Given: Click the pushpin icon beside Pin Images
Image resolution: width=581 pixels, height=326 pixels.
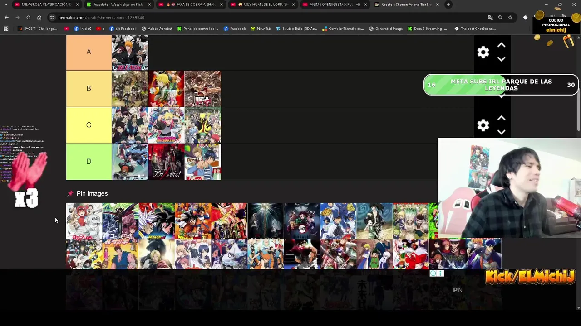Looking at the screenshot, I should [x=70, y=193].
